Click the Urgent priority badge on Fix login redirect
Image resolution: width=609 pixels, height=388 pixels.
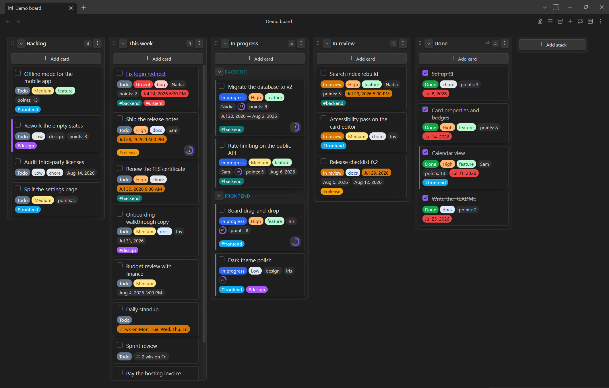pos(143,84)
